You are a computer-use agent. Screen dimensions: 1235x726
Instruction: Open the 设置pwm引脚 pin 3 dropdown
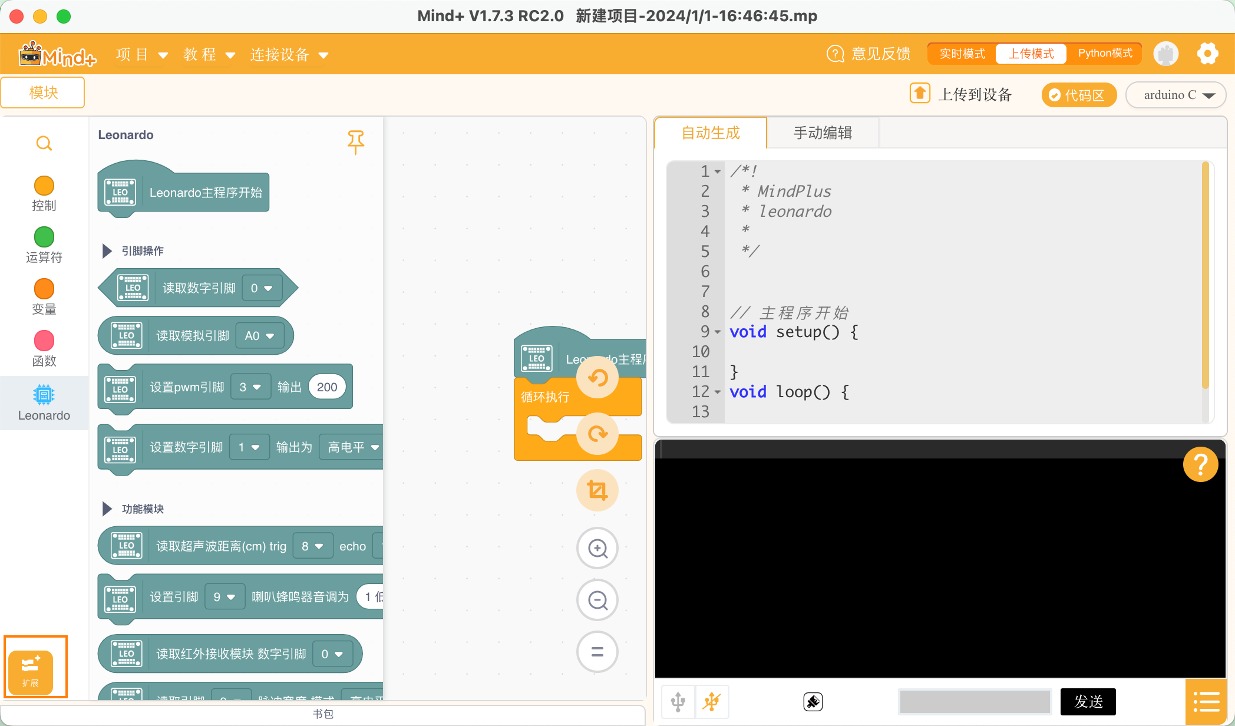(250, 387)
